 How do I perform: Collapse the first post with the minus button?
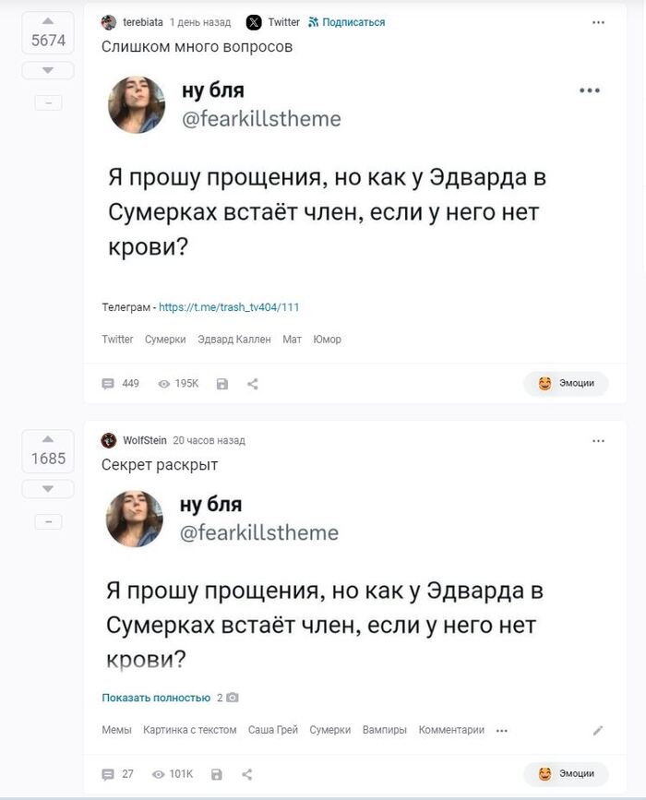coord(47,102)
